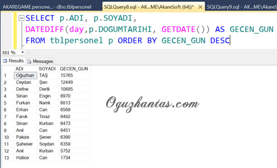Click the 6473 value cell

click(x=74, y=124)
